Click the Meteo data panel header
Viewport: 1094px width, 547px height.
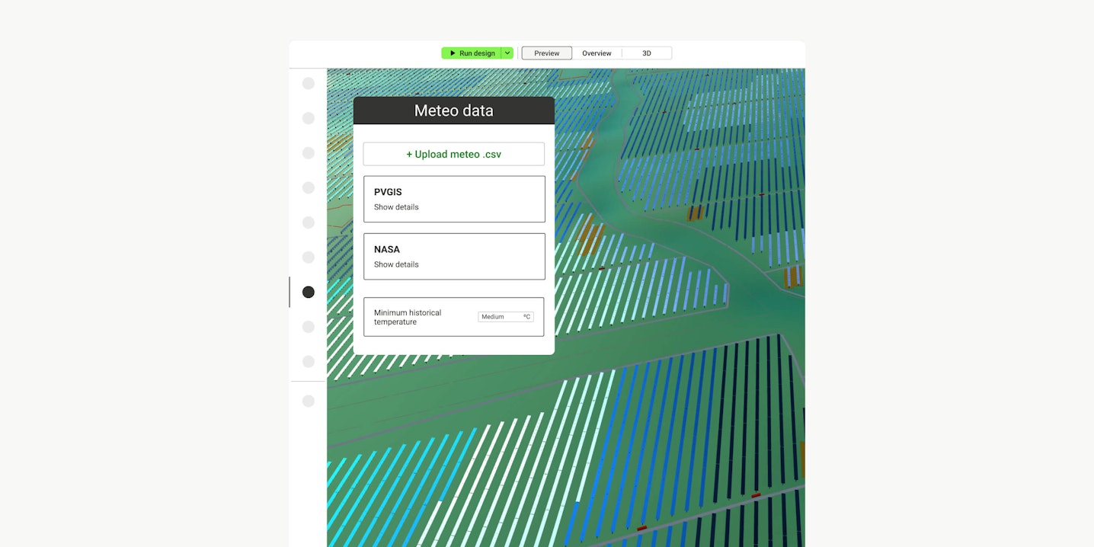click(x=453, y=110)
